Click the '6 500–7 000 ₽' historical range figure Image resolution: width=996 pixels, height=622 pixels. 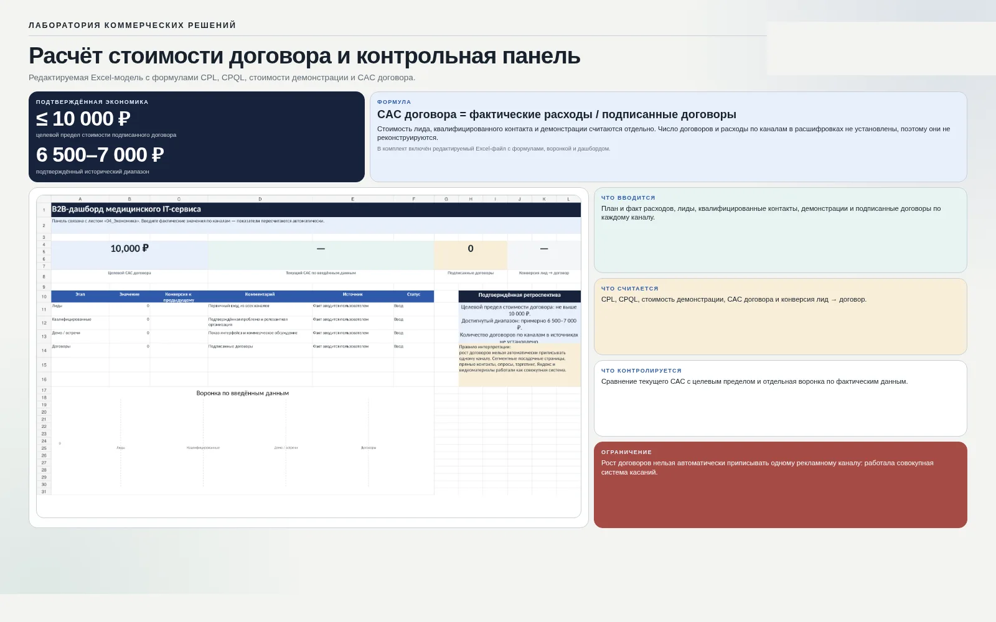(100, 154)
